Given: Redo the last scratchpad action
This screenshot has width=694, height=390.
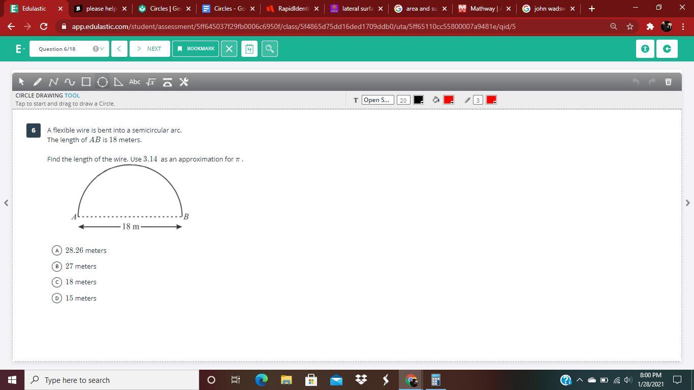Looking at the screenshot, I should click(652, 82).
